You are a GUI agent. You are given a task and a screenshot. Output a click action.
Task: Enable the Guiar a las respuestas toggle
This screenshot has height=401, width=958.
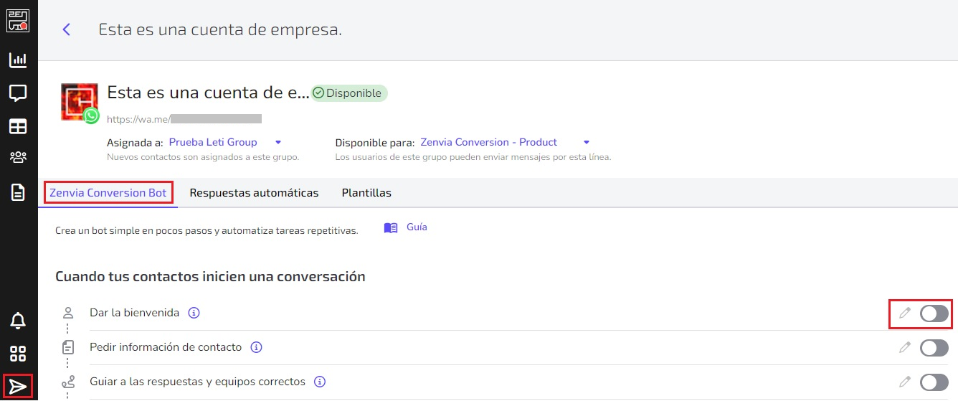point(934,382)
